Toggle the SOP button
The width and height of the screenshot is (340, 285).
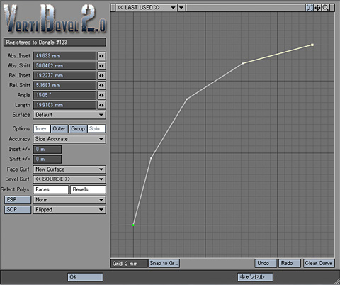click(18, 210)
